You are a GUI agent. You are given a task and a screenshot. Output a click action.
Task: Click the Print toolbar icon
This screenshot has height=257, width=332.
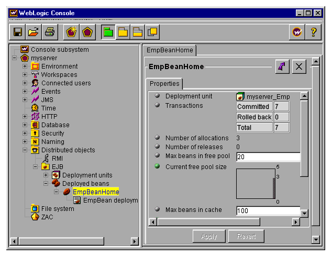[x=50, y=32]
